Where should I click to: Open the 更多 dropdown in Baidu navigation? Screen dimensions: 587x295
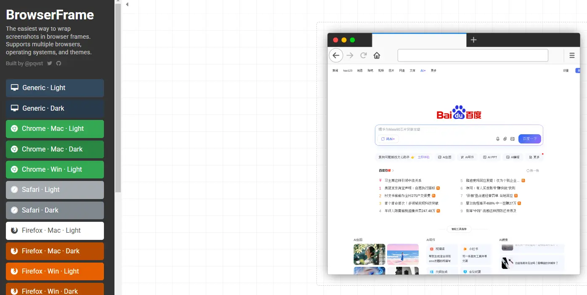[433, 70]
